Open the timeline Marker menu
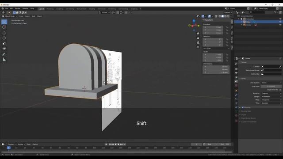 pos(35,144)
